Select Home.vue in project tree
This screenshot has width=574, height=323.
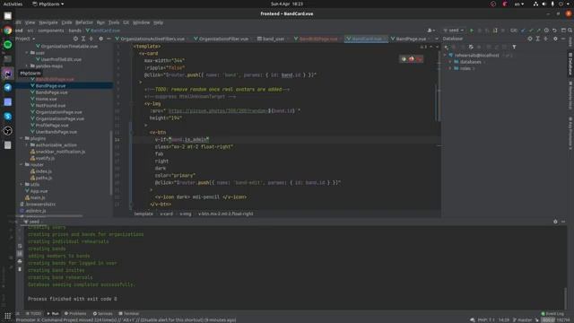tap(46, 99)
